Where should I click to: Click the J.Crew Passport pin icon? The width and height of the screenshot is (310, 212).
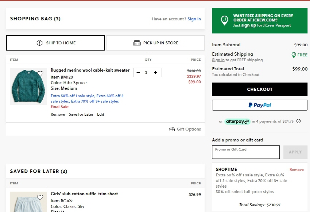224,20
